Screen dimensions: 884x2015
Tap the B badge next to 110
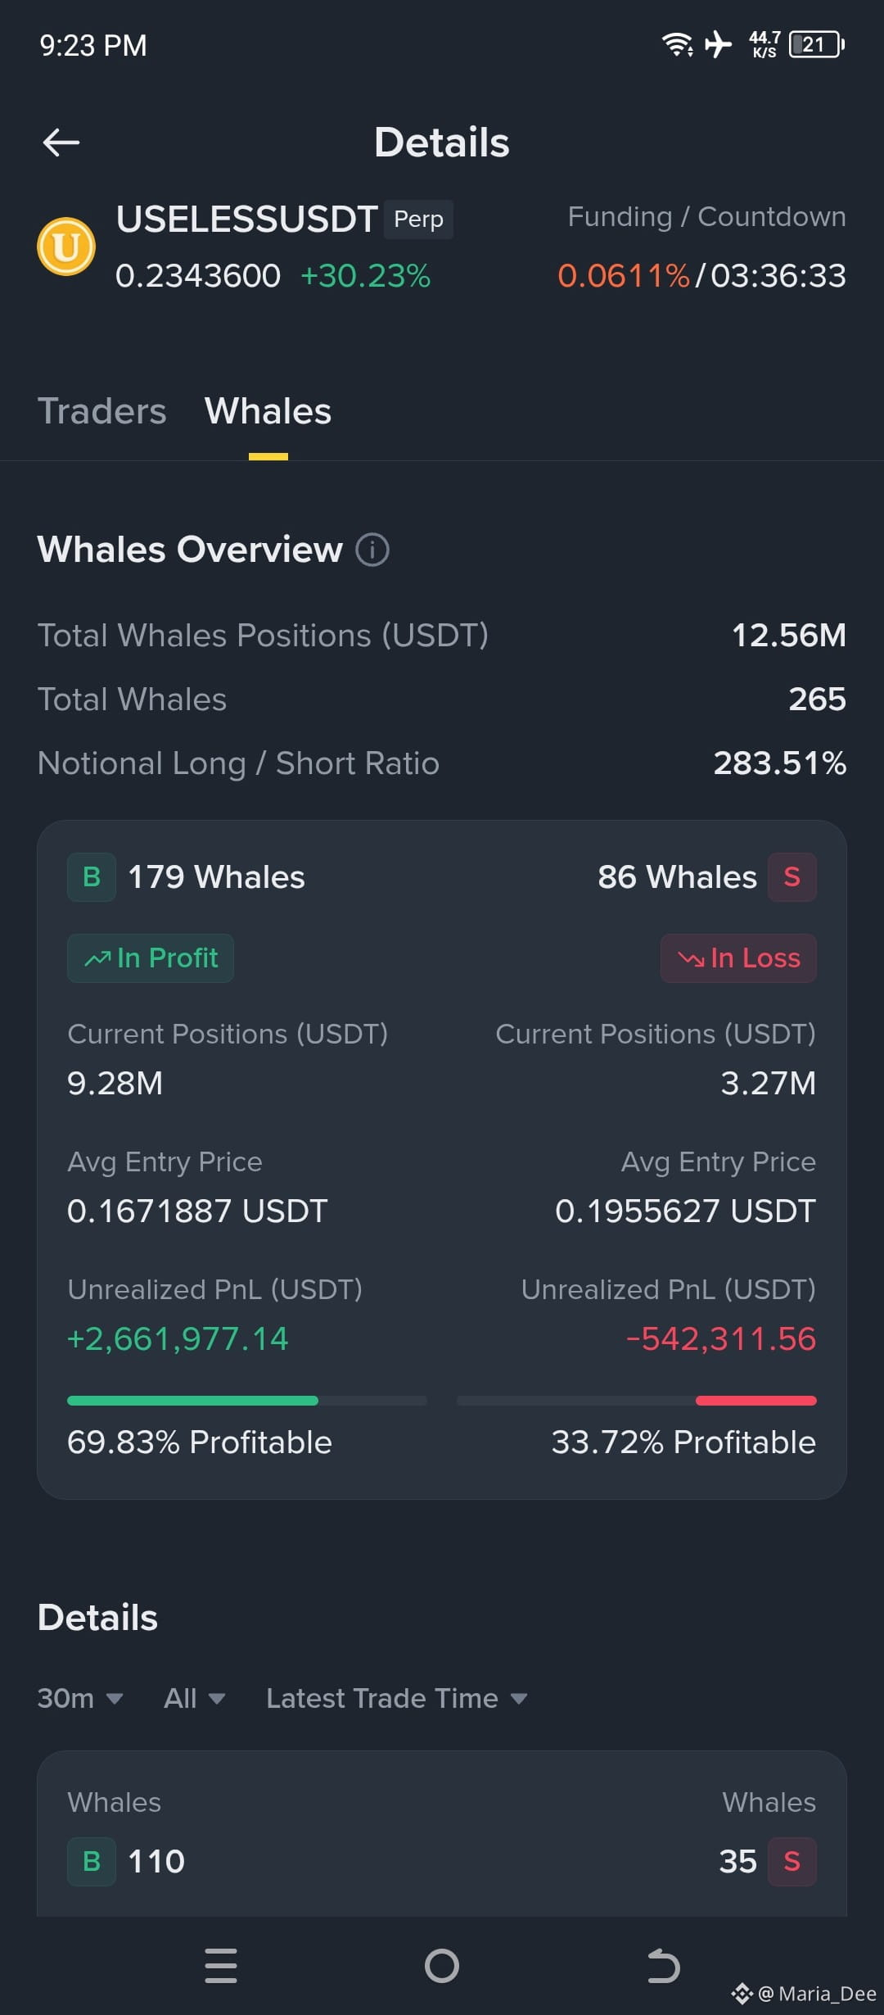[92, 1862]
